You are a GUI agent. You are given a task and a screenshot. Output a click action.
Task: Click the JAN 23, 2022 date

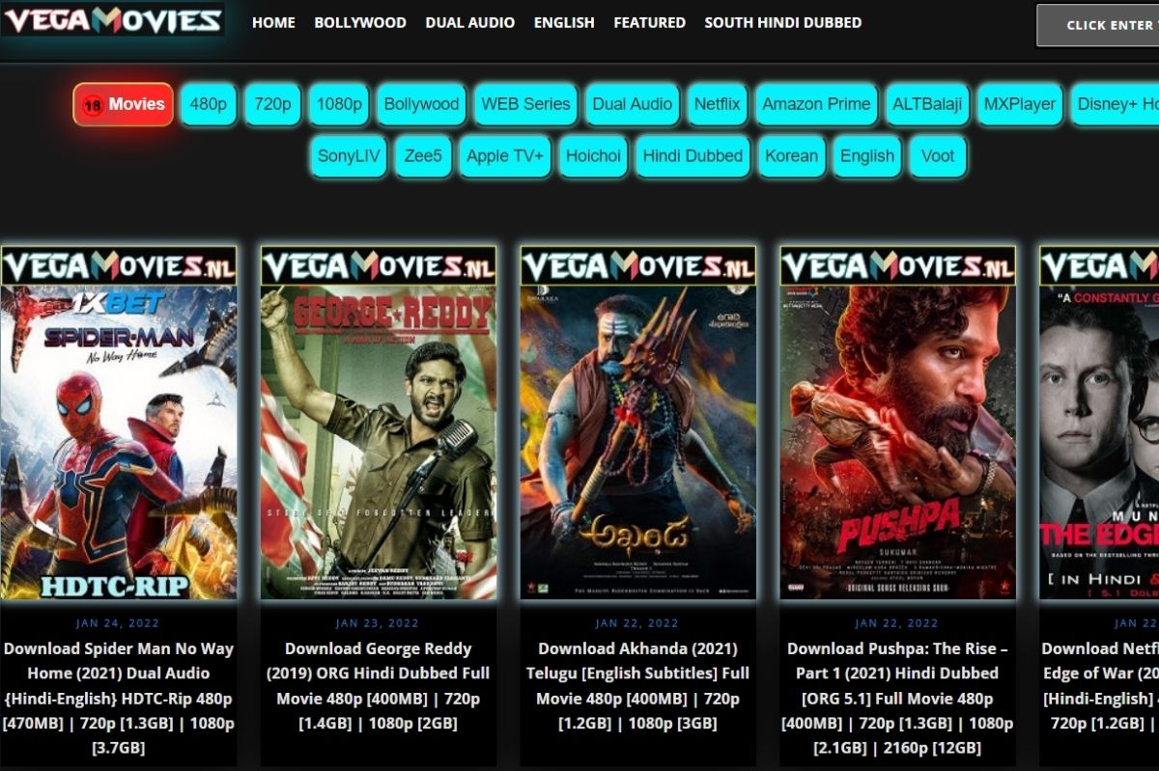point(378,623)
